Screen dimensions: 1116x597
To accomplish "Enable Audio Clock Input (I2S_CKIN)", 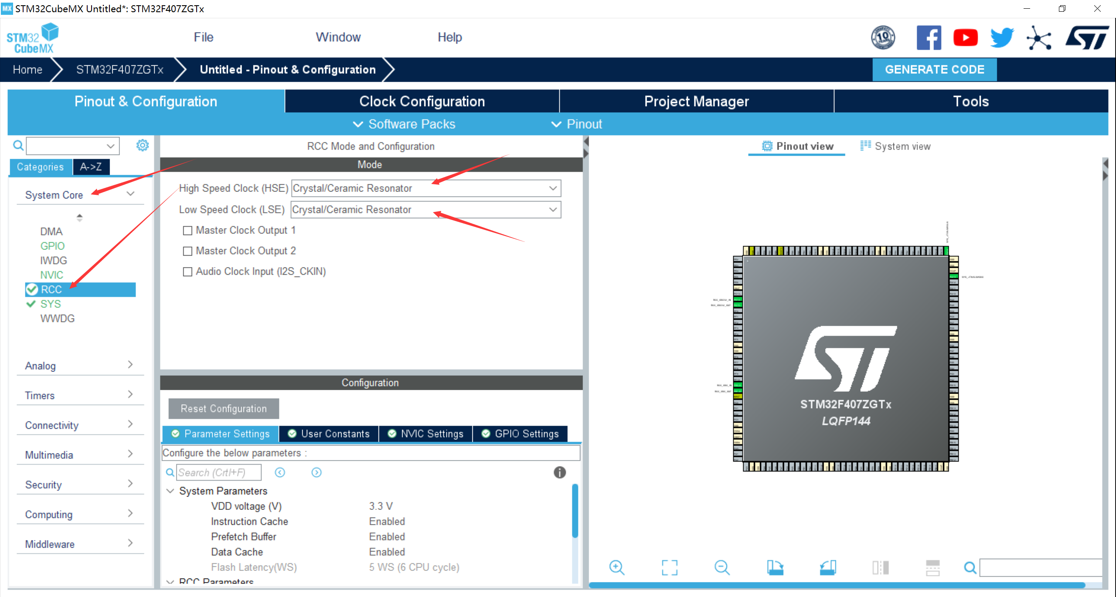I will coord(187,271).
